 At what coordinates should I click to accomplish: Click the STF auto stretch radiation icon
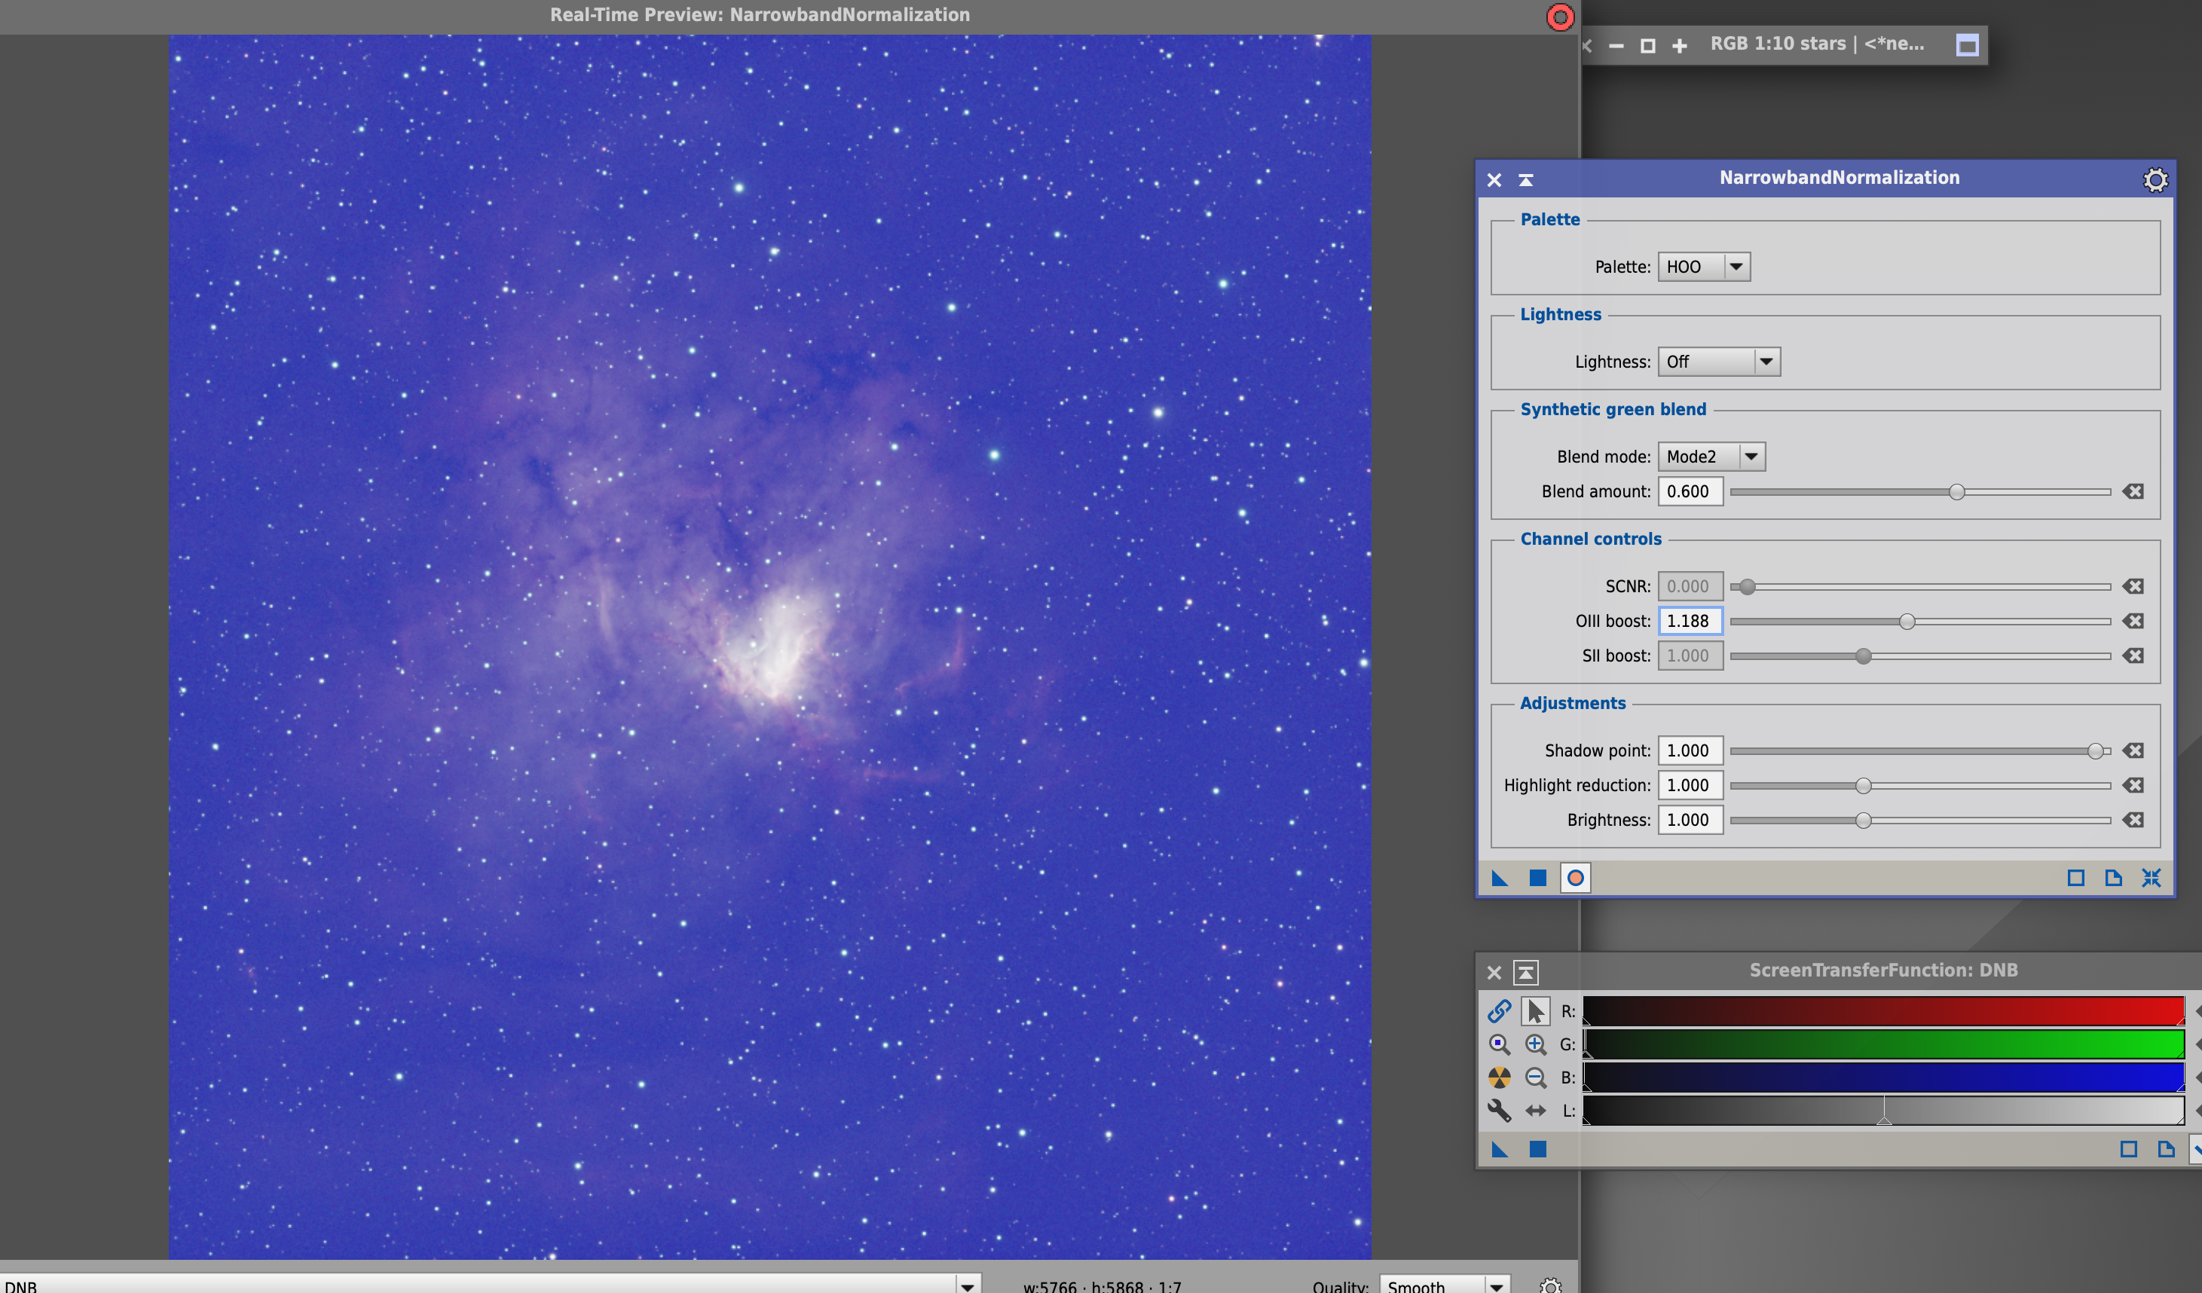pyautogui.click(x=1500, y=1077)
